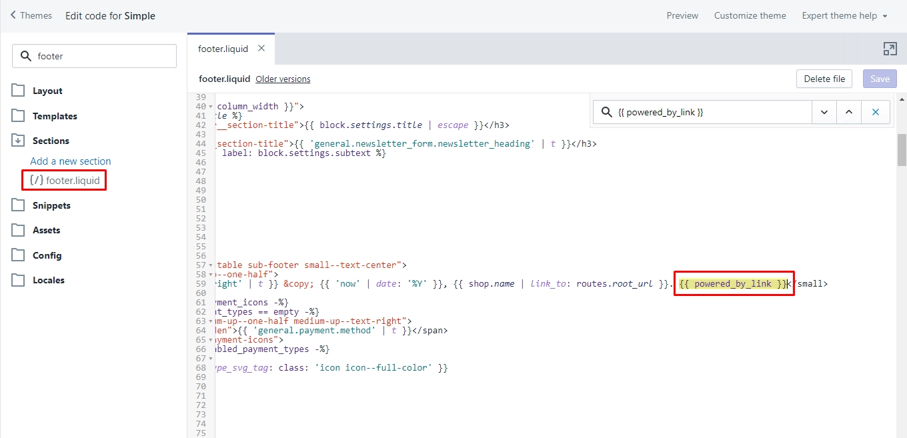Go back to Themes
Screen dimensions: 907x438
pos(31,15)
